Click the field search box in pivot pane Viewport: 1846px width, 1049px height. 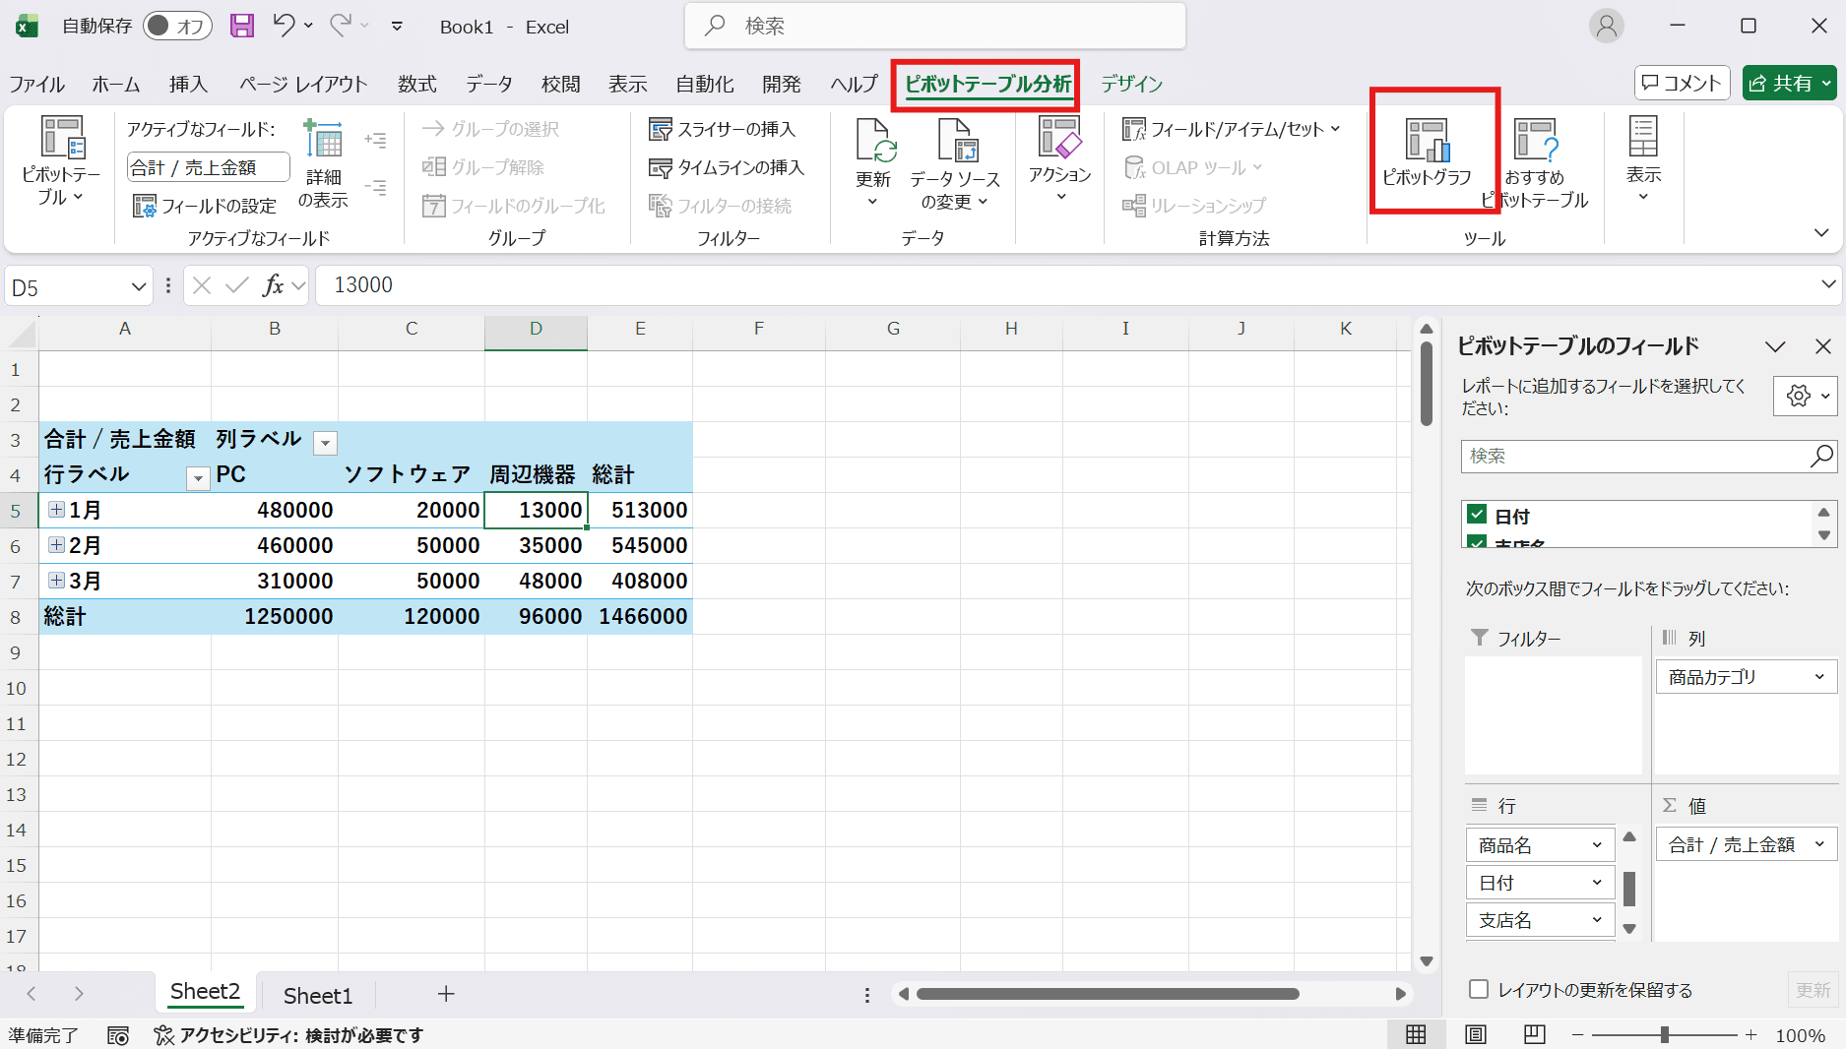click(1636, 456)
